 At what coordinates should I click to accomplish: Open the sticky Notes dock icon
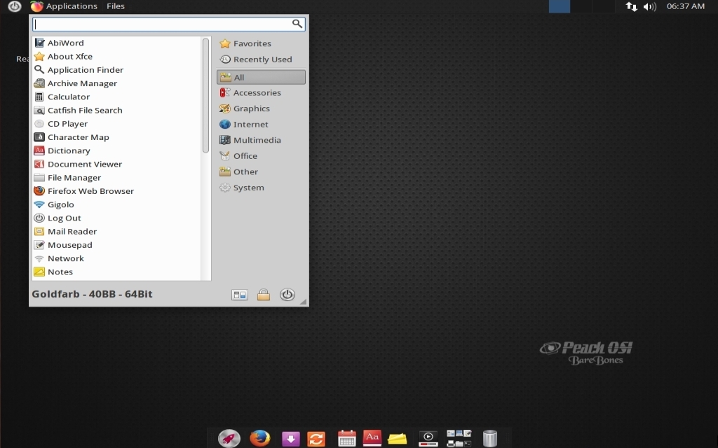pyautogui.click(x=398, y=438)
